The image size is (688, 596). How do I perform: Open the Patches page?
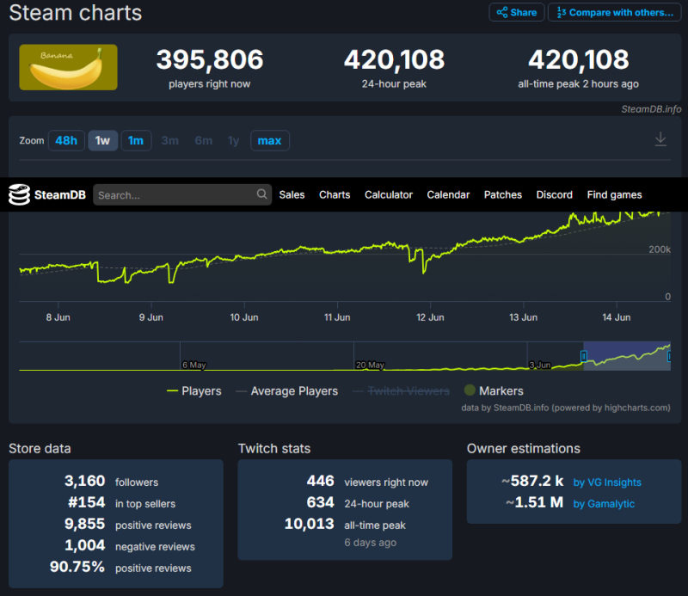click(x=503, y=195)
